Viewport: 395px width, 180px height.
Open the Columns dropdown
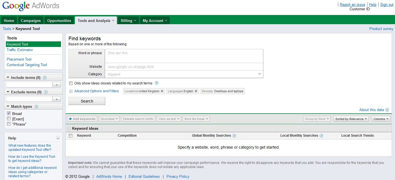[381, 119]
